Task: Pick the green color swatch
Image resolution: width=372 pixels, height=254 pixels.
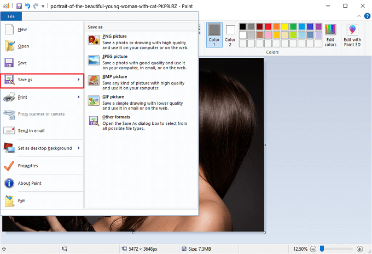Action: point(293,27)
